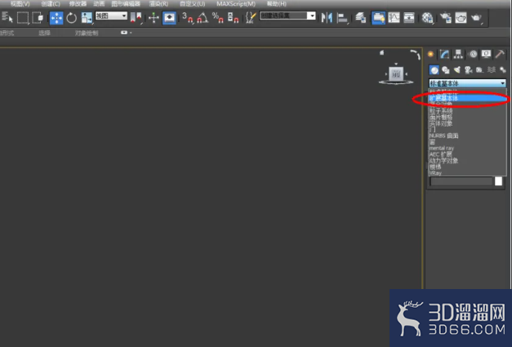Image resolution: width=512 pixels, height=347 pixels.
Task: Activate the Select and Move tool
Action: point(56,18)
